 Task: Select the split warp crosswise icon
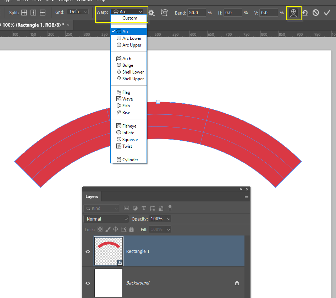pyautogui.click(x=24, y=12)
